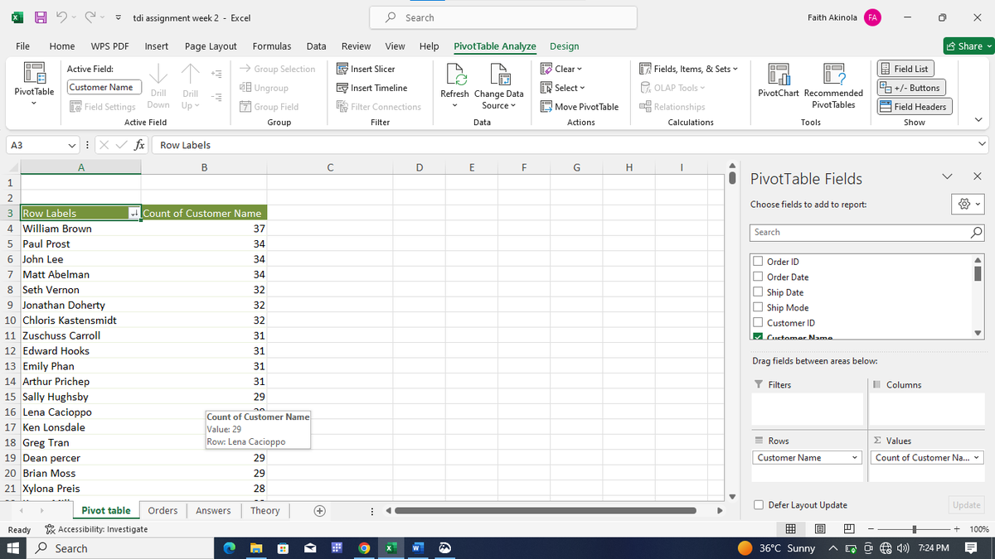
Task: Switch to Page Layout view icon
Action: tap(819, 528)
